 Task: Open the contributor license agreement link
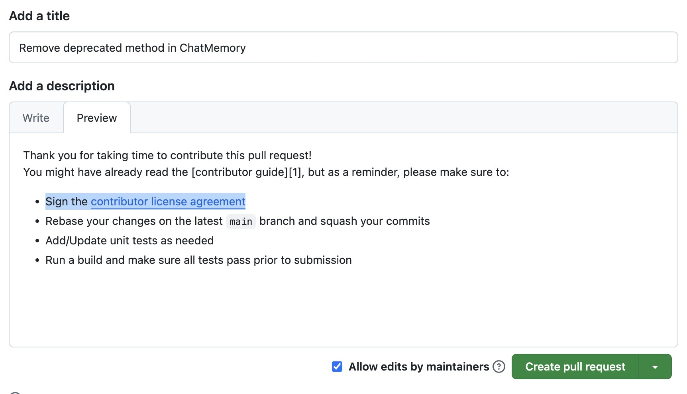(168, 201)
